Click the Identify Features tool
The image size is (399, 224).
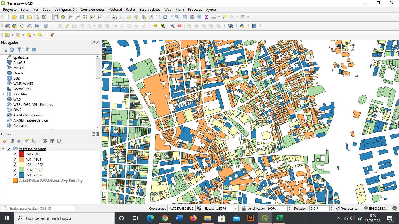pos(177,17)
